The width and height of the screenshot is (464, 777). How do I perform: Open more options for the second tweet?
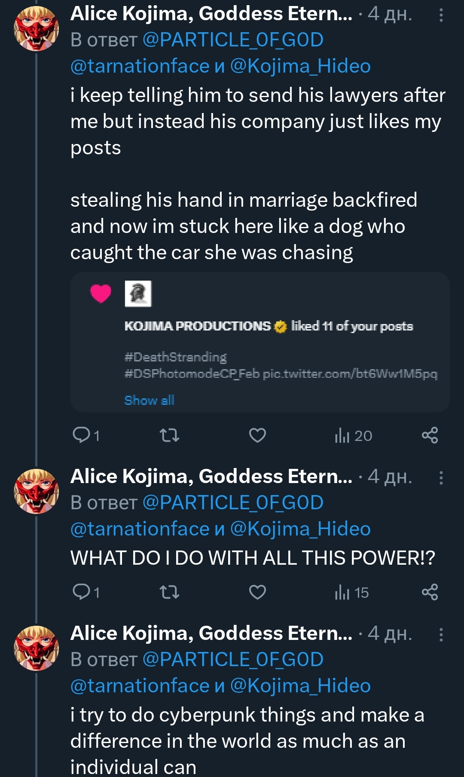click(441, 478)
